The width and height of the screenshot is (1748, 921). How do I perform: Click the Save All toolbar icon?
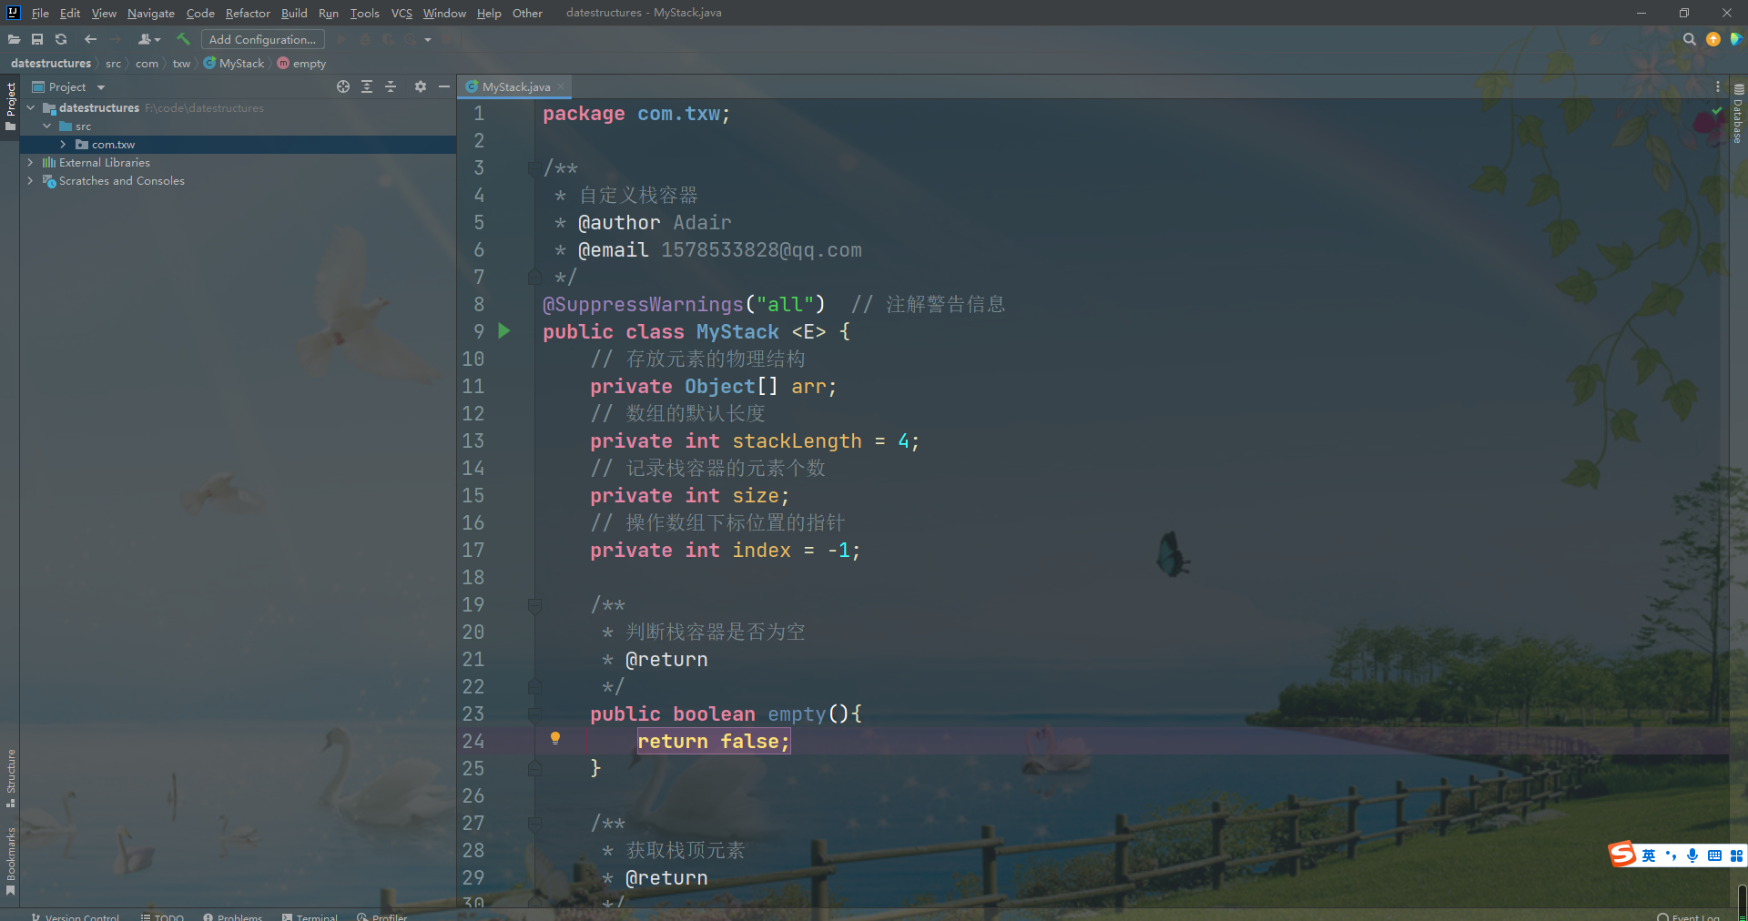37,39
